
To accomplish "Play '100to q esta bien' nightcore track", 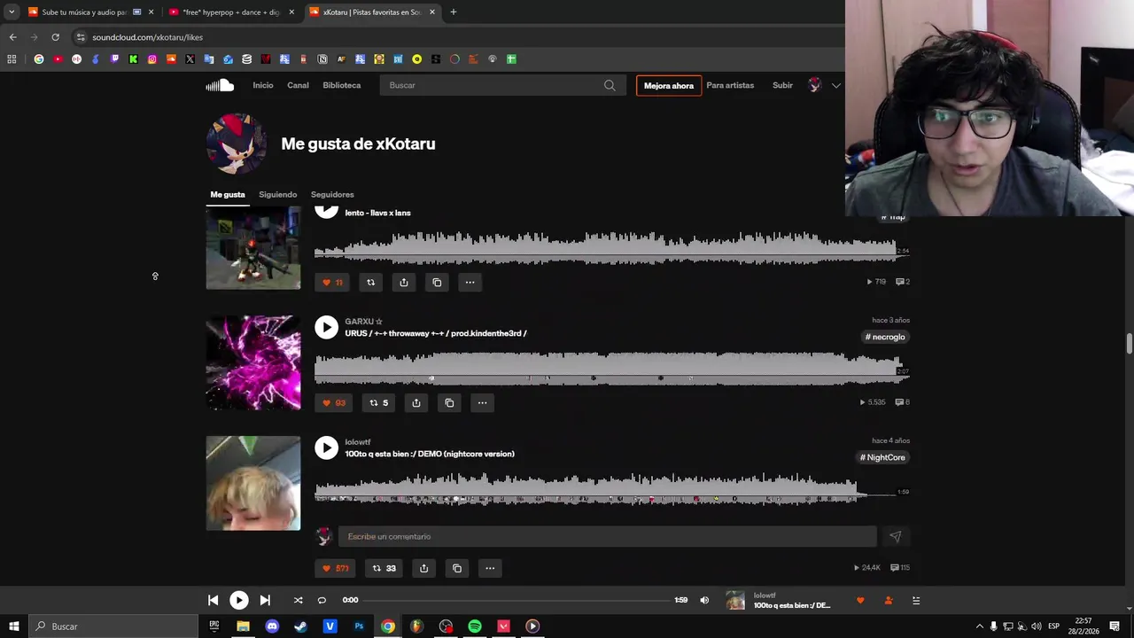I will pos(327,447).
